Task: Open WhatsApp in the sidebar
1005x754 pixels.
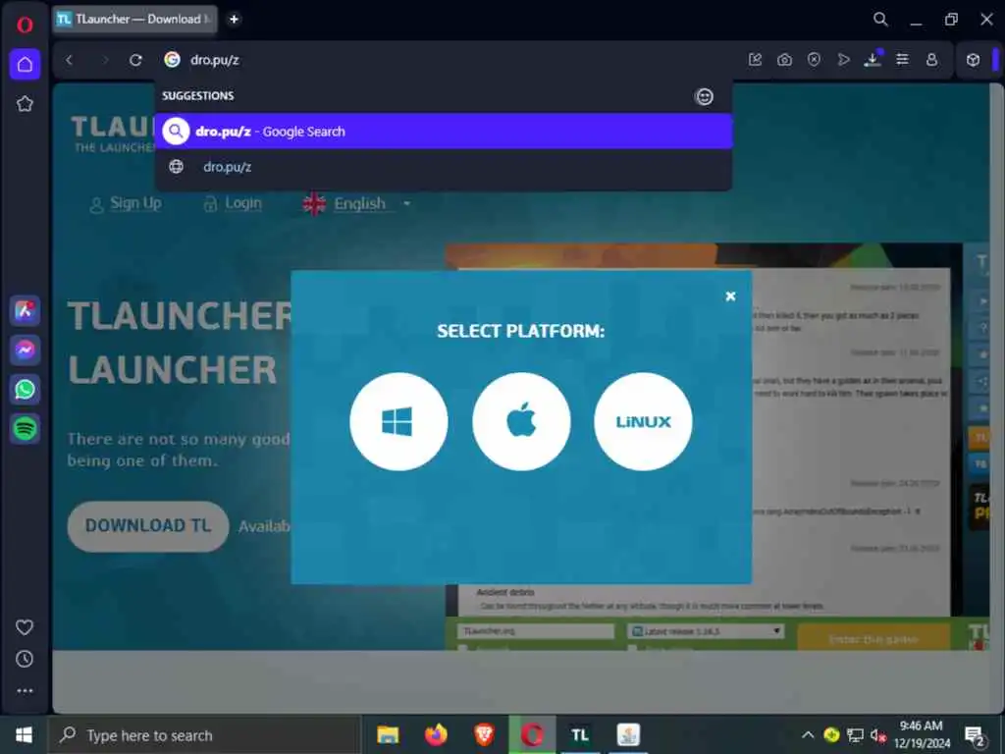Action: click(x=25, y=389)
